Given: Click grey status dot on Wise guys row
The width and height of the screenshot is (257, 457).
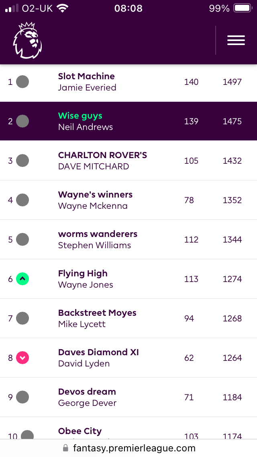Looking at the screenshot, I should (22, 121).
